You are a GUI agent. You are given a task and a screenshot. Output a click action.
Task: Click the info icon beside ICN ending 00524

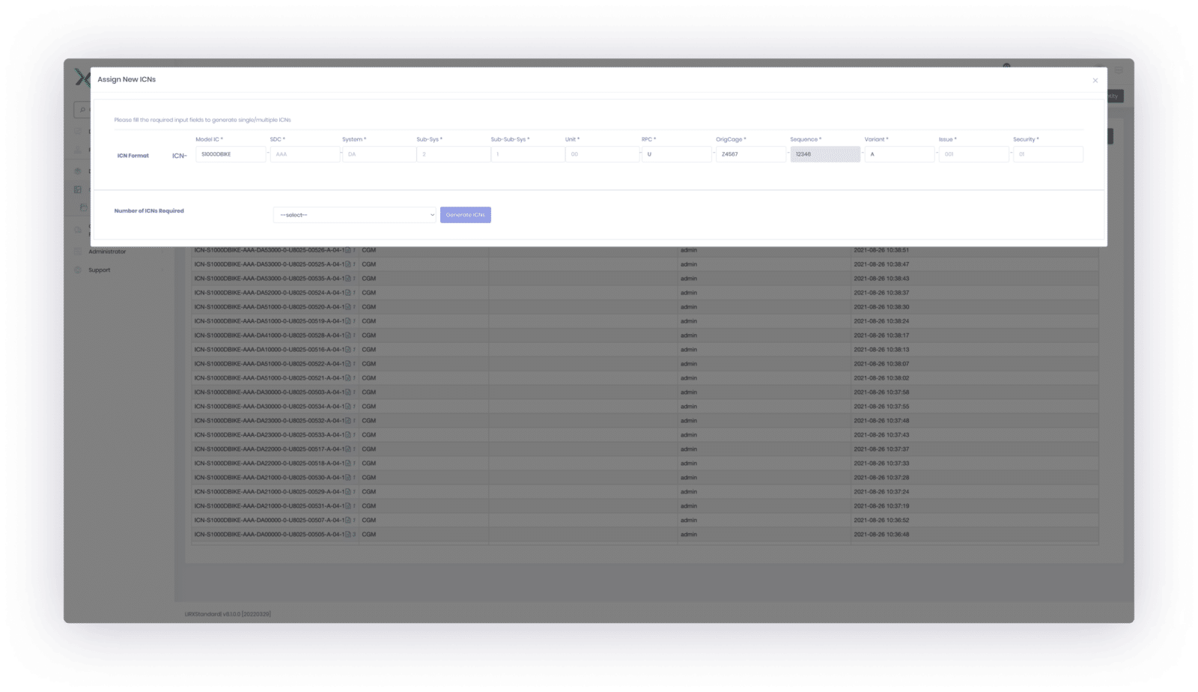coord(354,292)
